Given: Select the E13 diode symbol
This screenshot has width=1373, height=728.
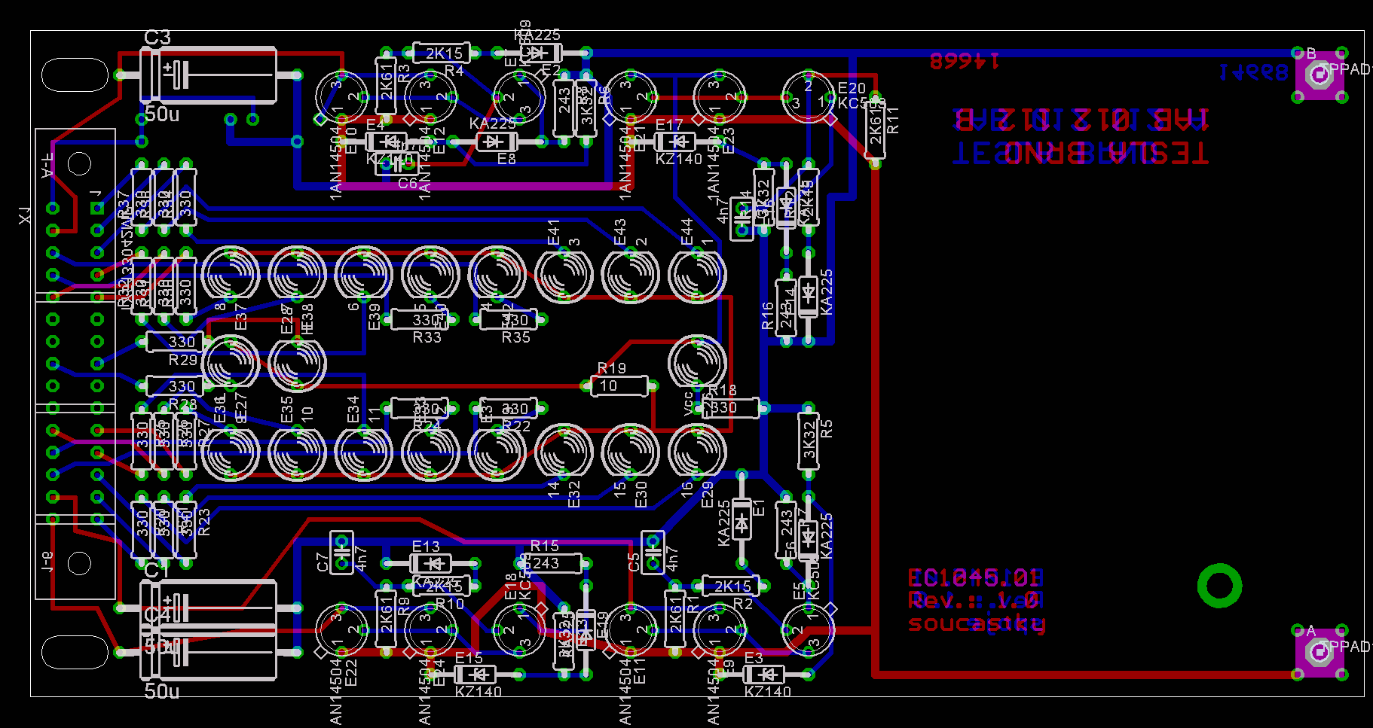Looking at the screenshot, I should click(x=431, y=563).
